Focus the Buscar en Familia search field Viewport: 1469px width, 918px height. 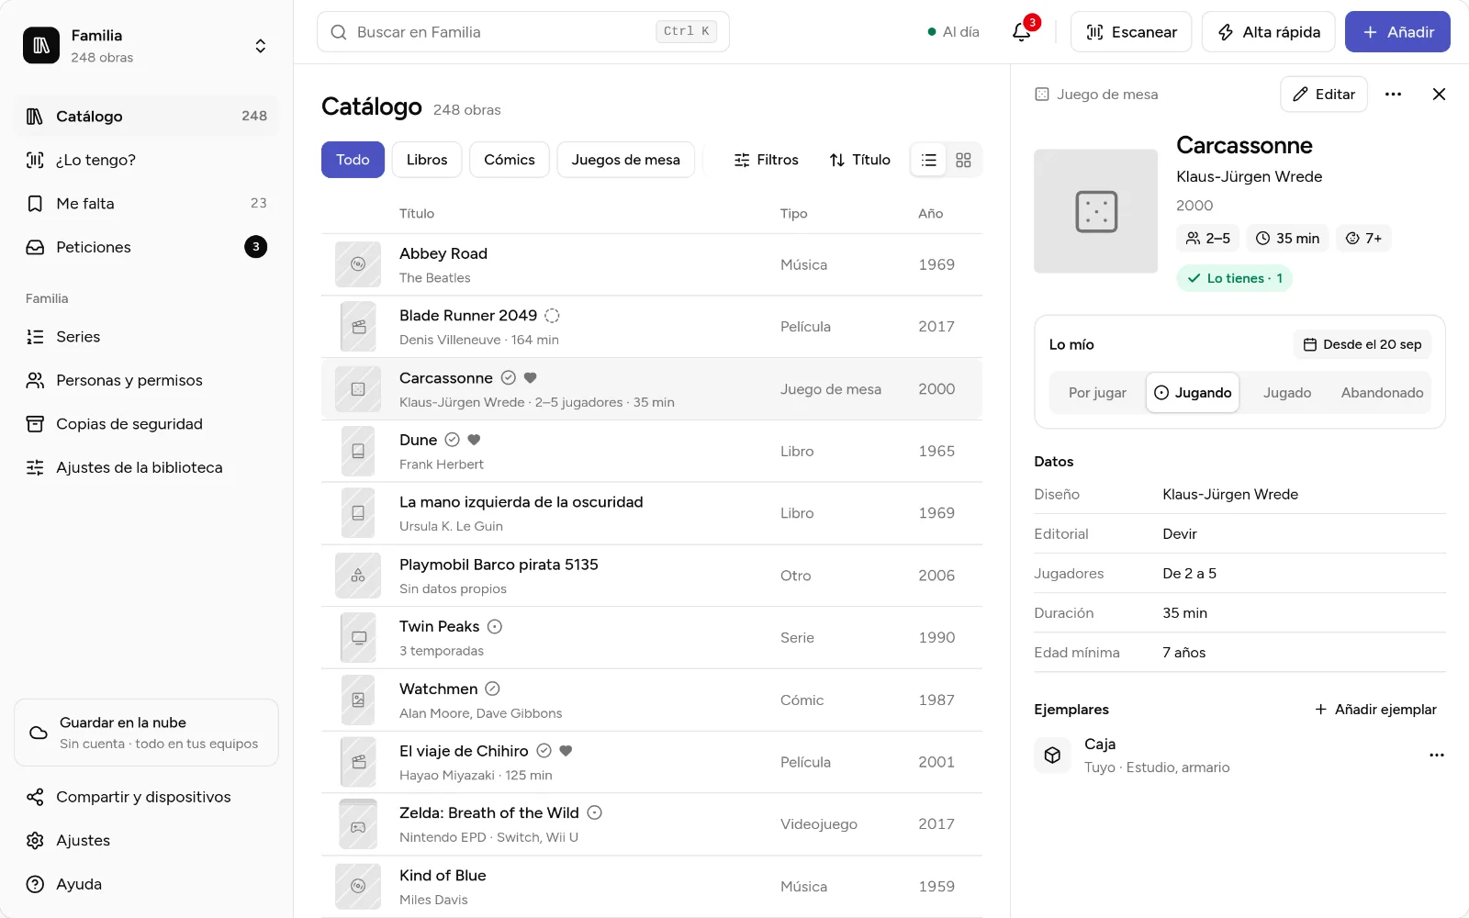523,32
